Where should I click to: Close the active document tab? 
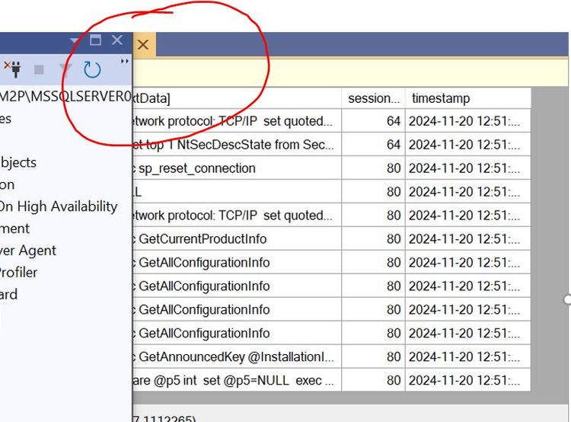tap(143, 44)
